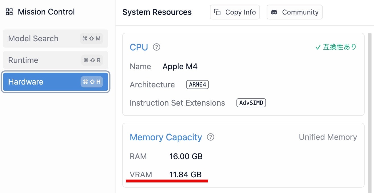374x193 pixels.
Task: Click the AdvSIMD instruction set badge
Action: point(251,103)
